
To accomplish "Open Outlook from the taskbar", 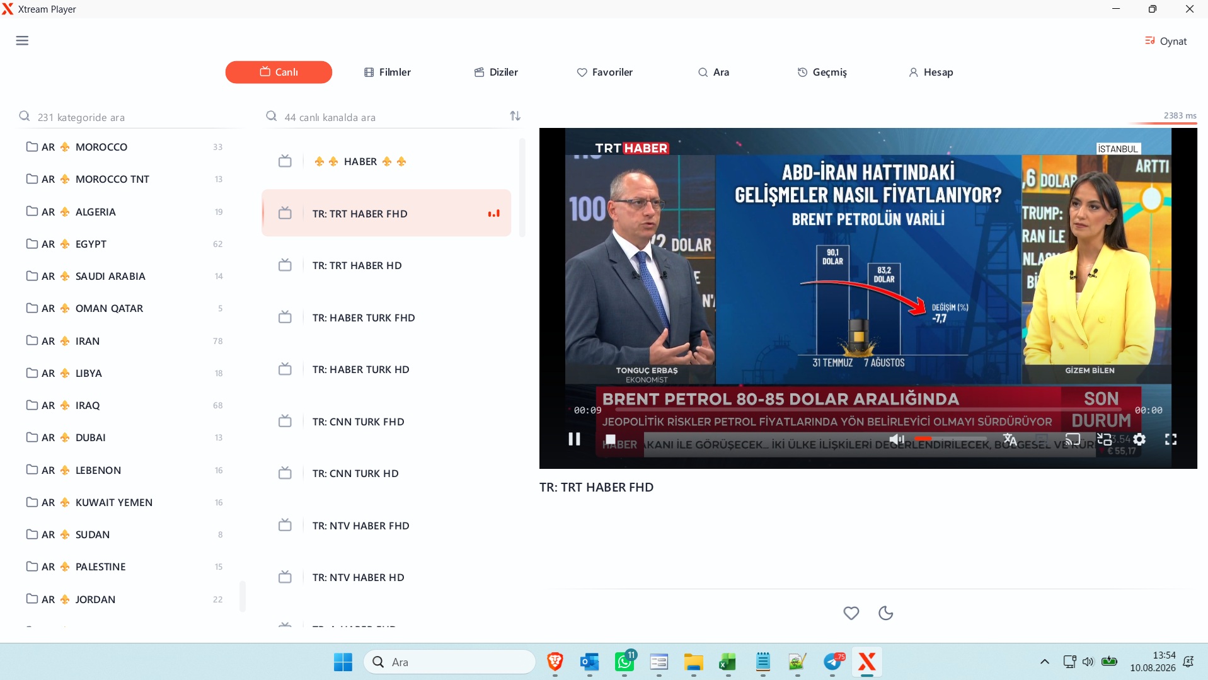I will 590,662.
